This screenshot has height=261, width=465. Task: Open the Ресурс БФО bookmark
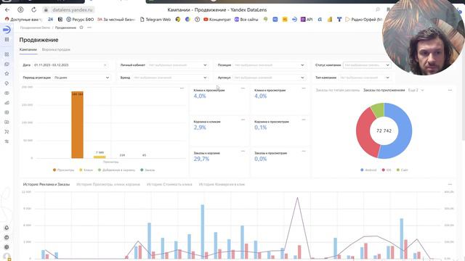coord(80,20)
